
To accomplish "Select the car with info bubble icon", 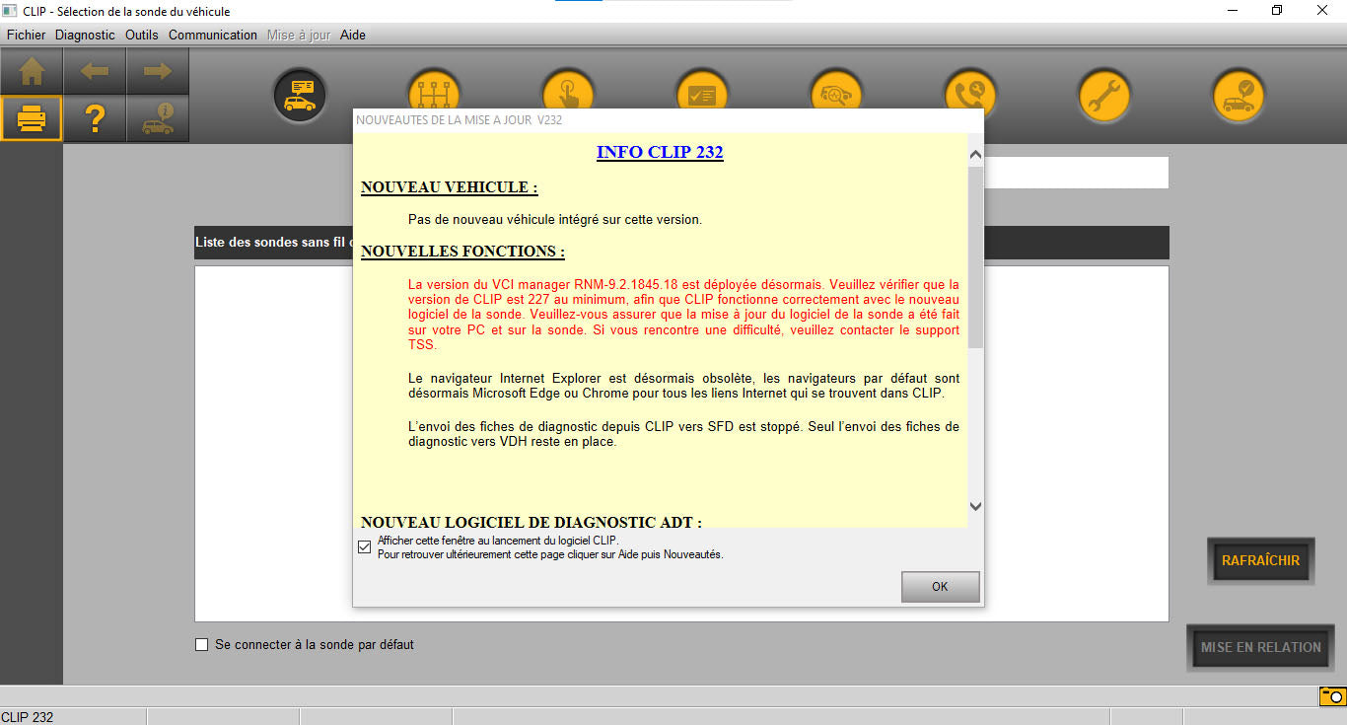I will tap(158, 118).
